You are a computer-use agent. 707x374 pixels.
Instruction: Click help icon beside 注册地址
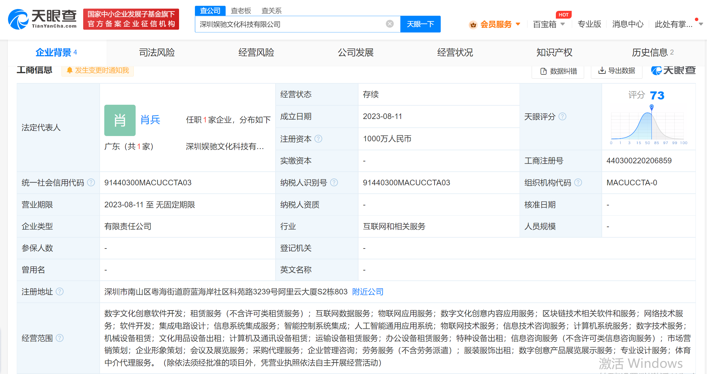[60, 292]
